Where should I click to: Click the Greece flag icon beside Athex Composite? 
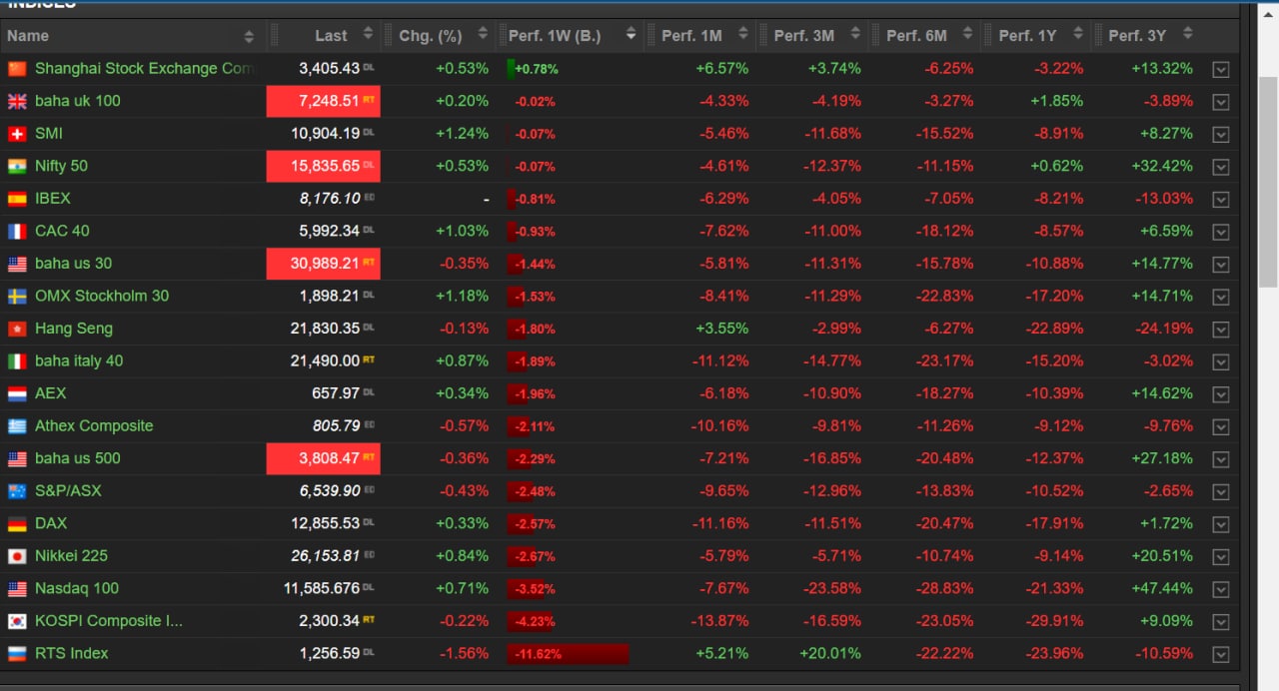(x=17, y=425)
